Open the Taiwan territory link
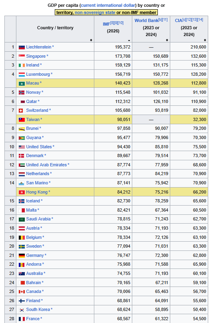The image size is (209, 323). click(x=33, y=119)
